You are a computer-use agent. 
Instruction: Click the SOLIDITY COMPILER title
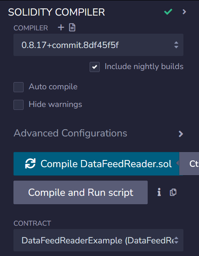click(x=56, y=12)
